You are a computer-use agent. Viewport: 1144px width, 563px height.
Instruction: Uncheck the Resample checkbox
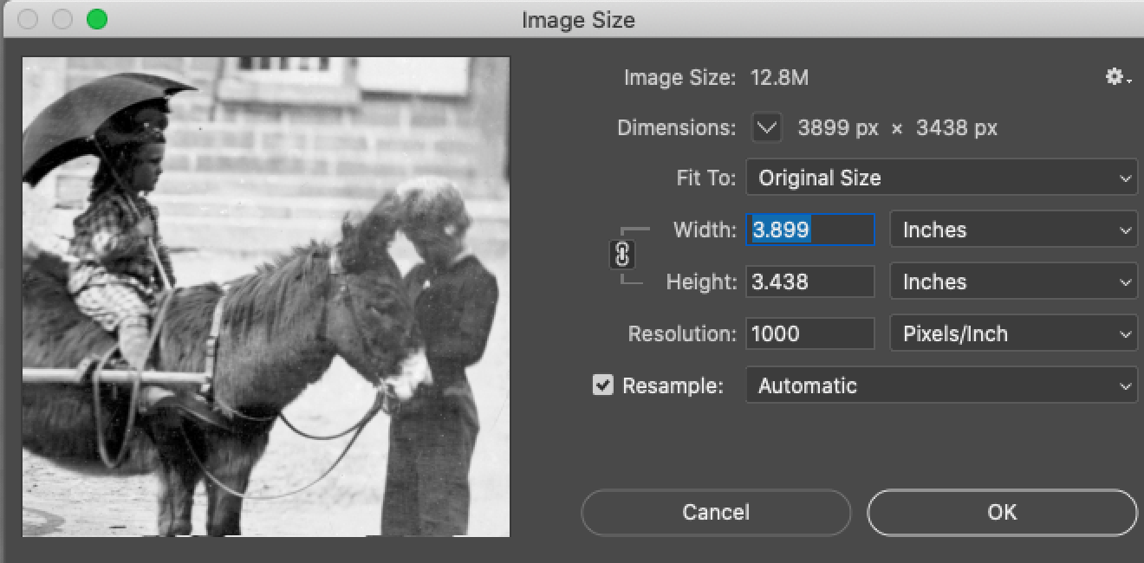[602, 385]
